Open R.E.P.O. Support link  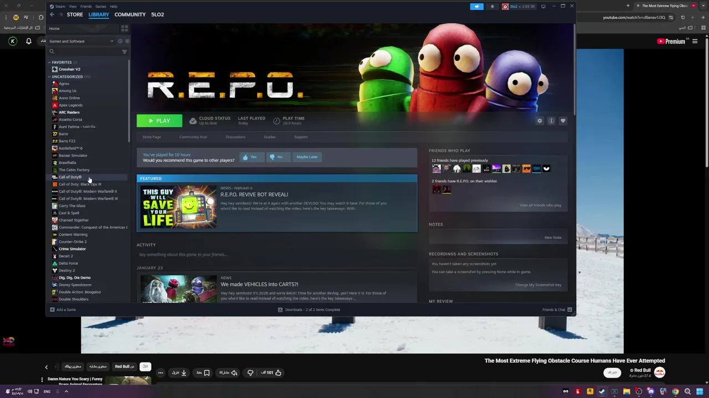301,137
